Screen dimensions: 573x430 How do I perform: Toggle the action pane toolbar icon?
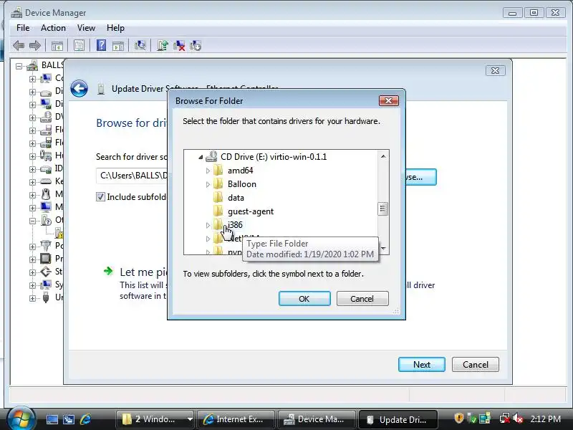(x=118, y=46)
